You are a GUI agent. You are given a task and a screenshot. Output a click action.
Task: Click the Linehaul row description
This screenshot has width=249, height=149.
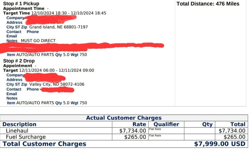(17, 131)
